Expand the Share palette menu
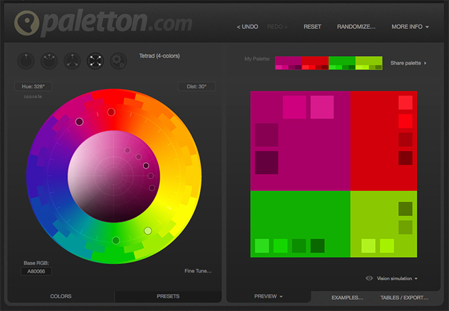The height and width of the screenshot is (311, 449). pyautogui.click(x=408, y=63)
